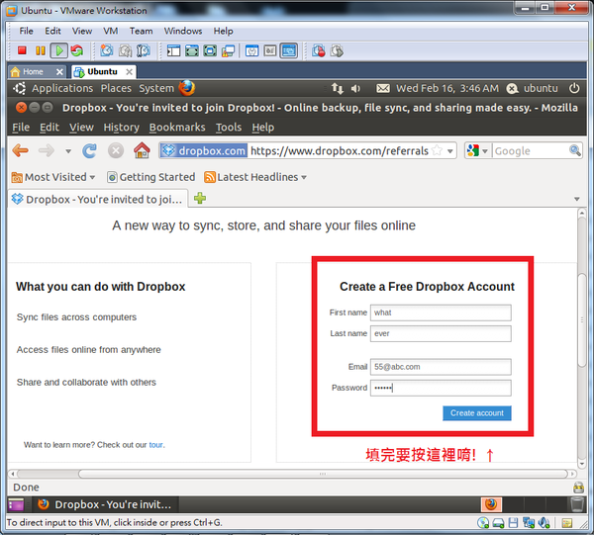
Task: Open the Ubuntu System menu
Action: pyautogui.click(x=156, y=89)
